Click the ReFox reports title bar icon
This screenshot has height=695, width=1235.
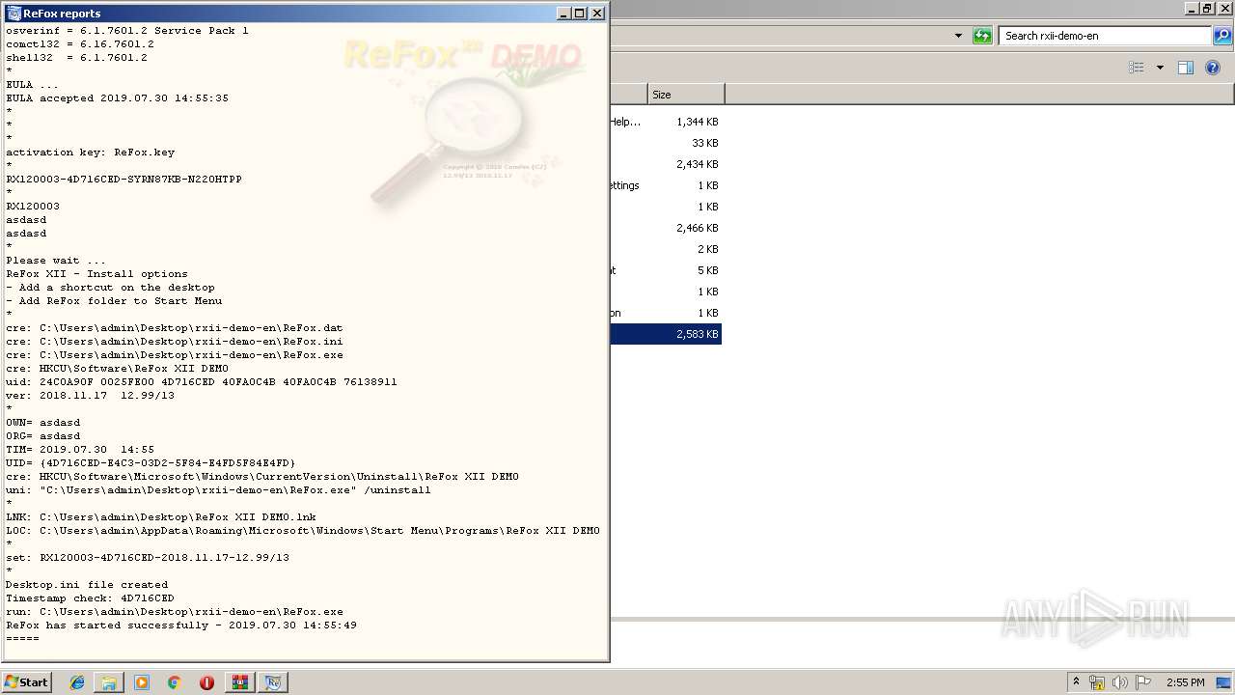pyautogui.click(x=14, y=14)
